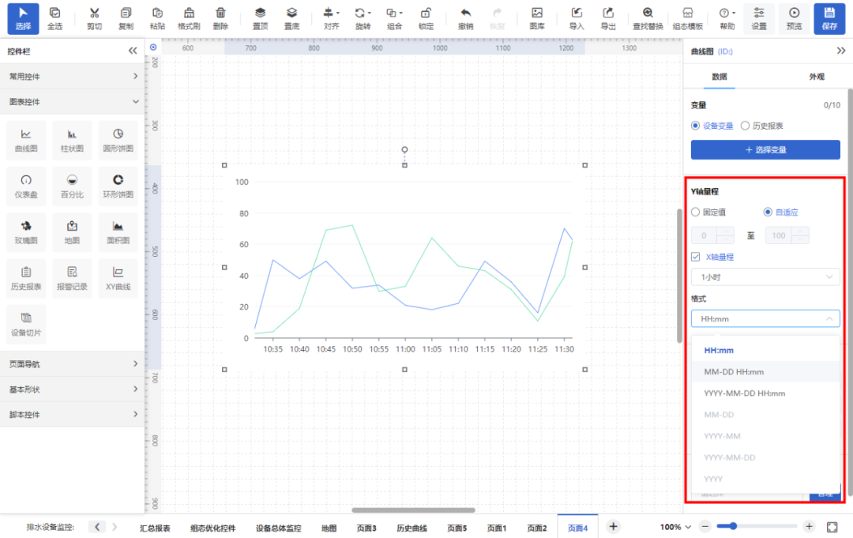The height and width of the screenshot is (538, 853).
Task: Select the 地图 map widget
Action: 72,232
